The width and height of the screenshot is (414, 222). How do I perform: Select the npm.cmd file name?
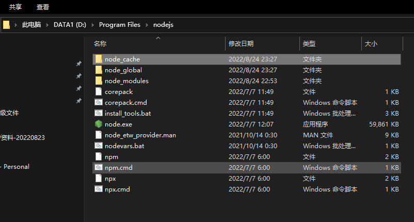click(x=119, y=168)
